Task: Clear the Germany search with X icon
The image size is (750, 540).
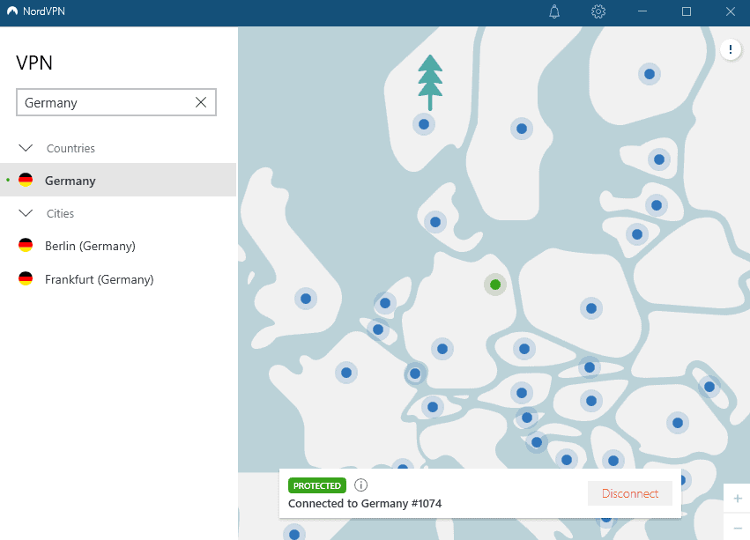Action: (x=201, y=103)
